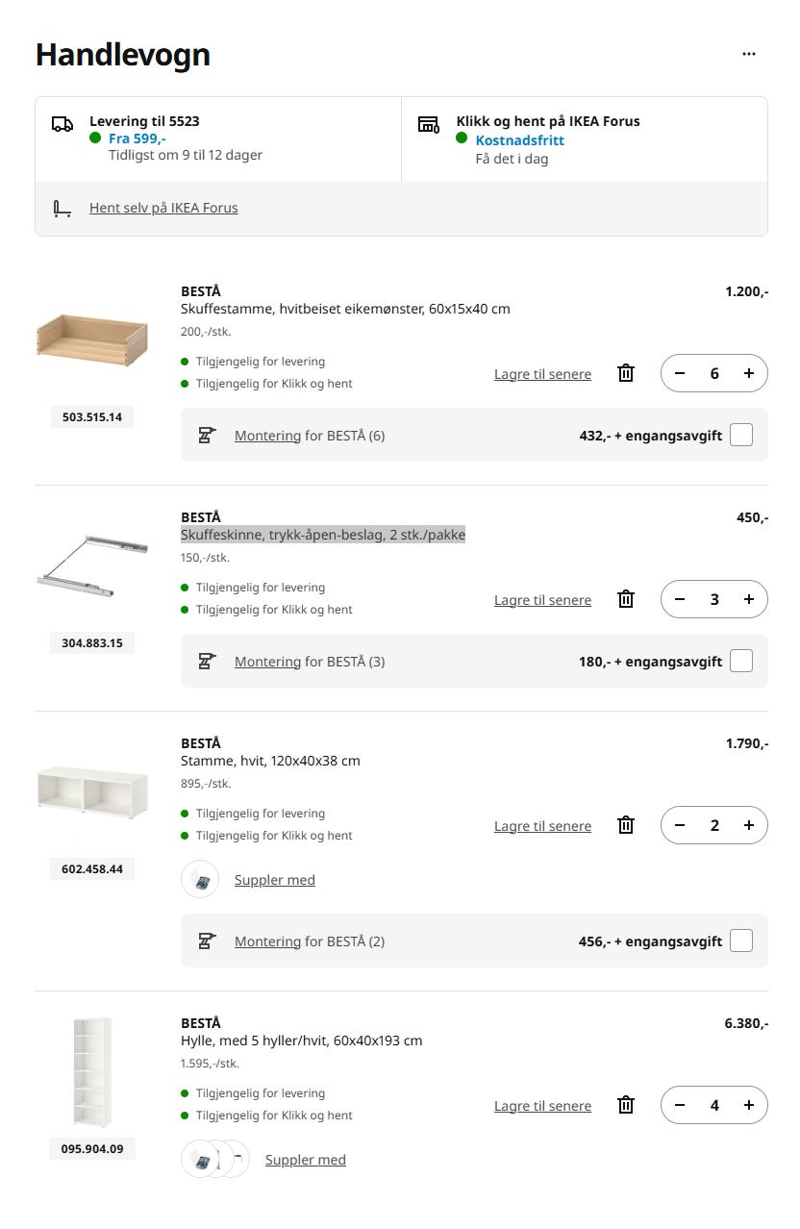Click the Montering link for BESTÅ (2)
Viewport: 800px width, 1229px height.
(x=267, y=941)
